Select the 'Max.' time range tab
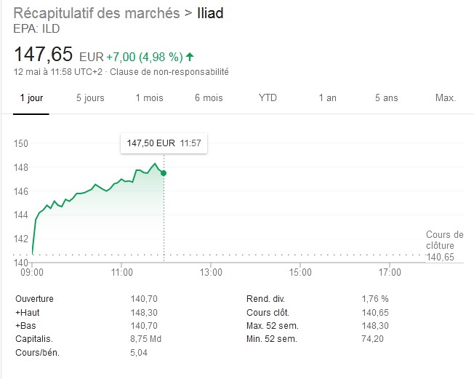Screen dimensions: 474x379 [x=445, y=98]
